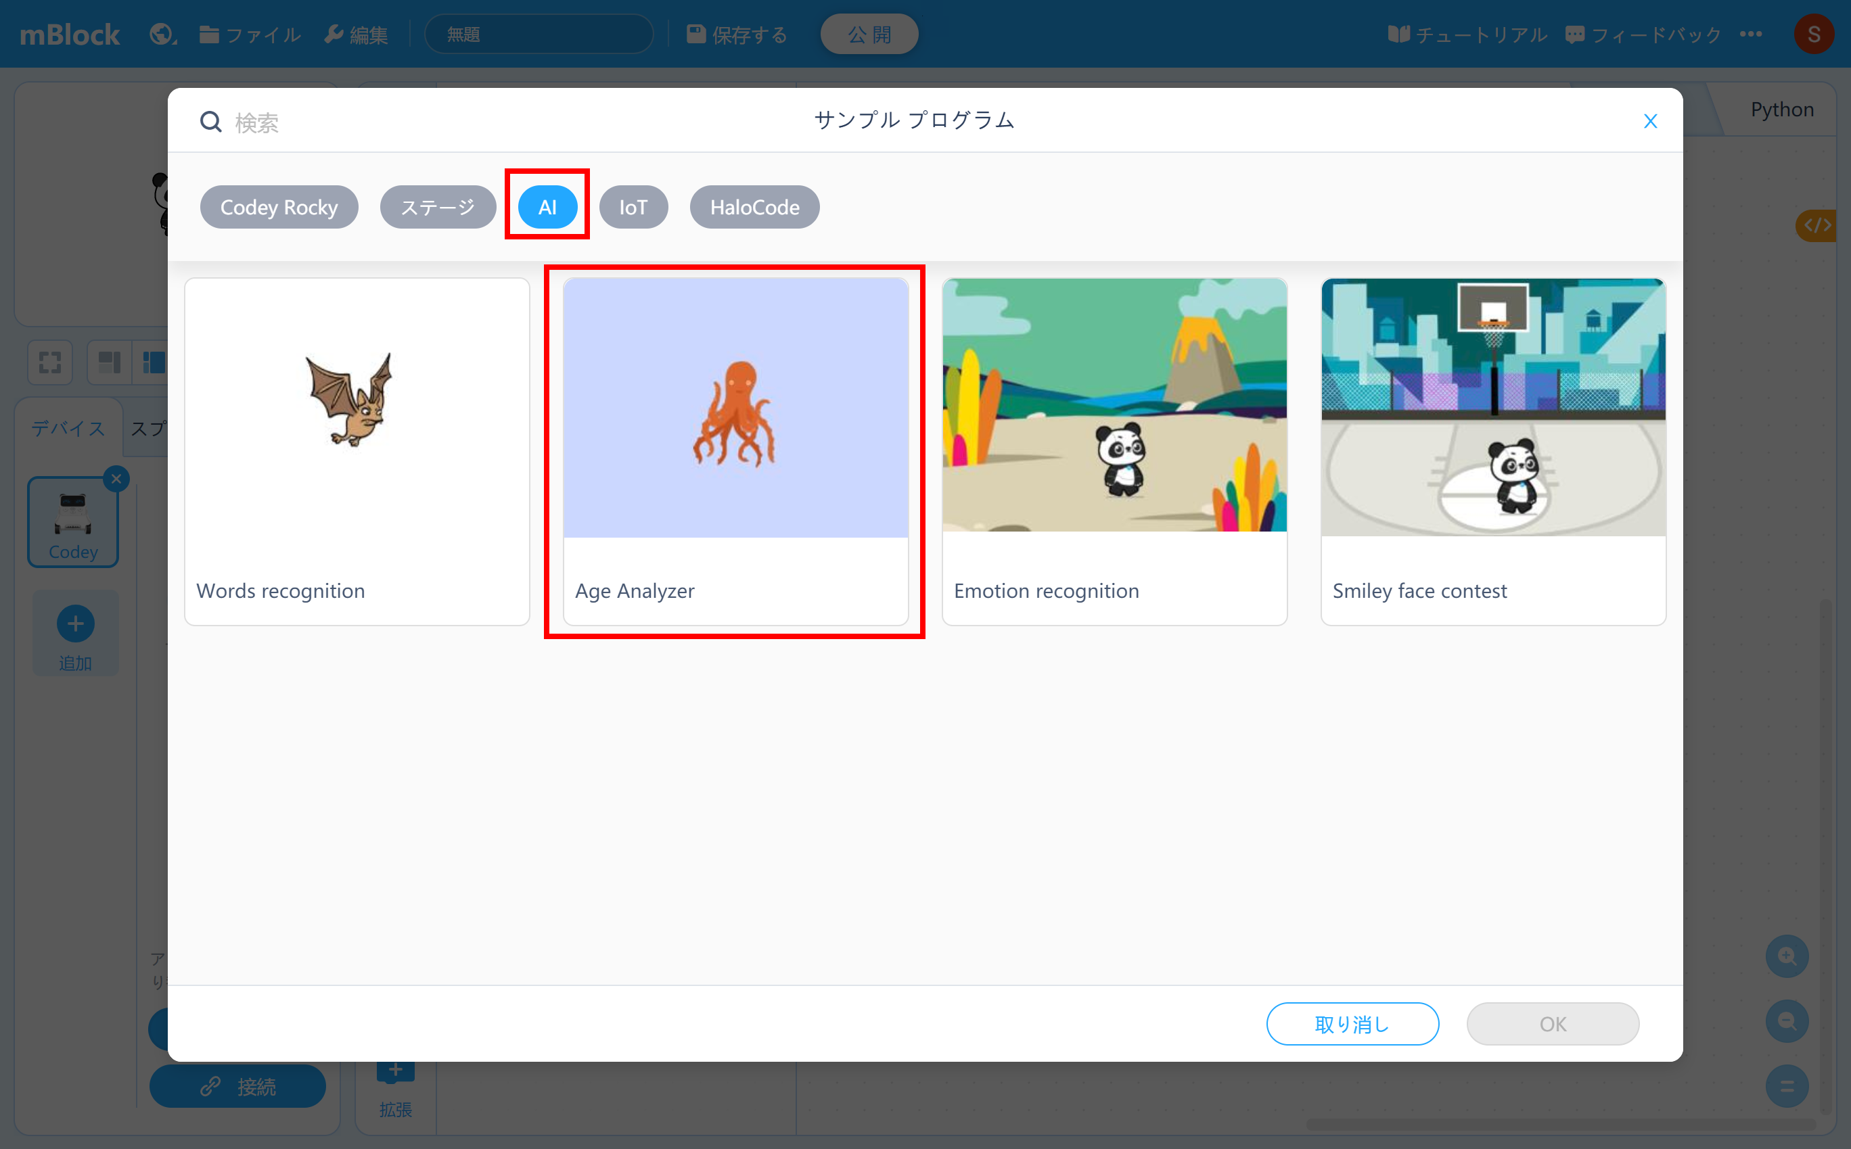Click the reset zoom equals icon
Viewport: 1851px width, 1149px height.
(x=1786, y=1086)
